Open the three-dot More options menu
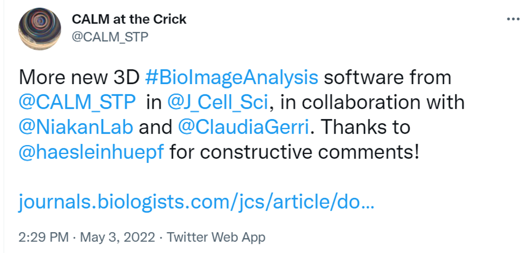This screenshot has height=253, width=531. coord(513,19)
